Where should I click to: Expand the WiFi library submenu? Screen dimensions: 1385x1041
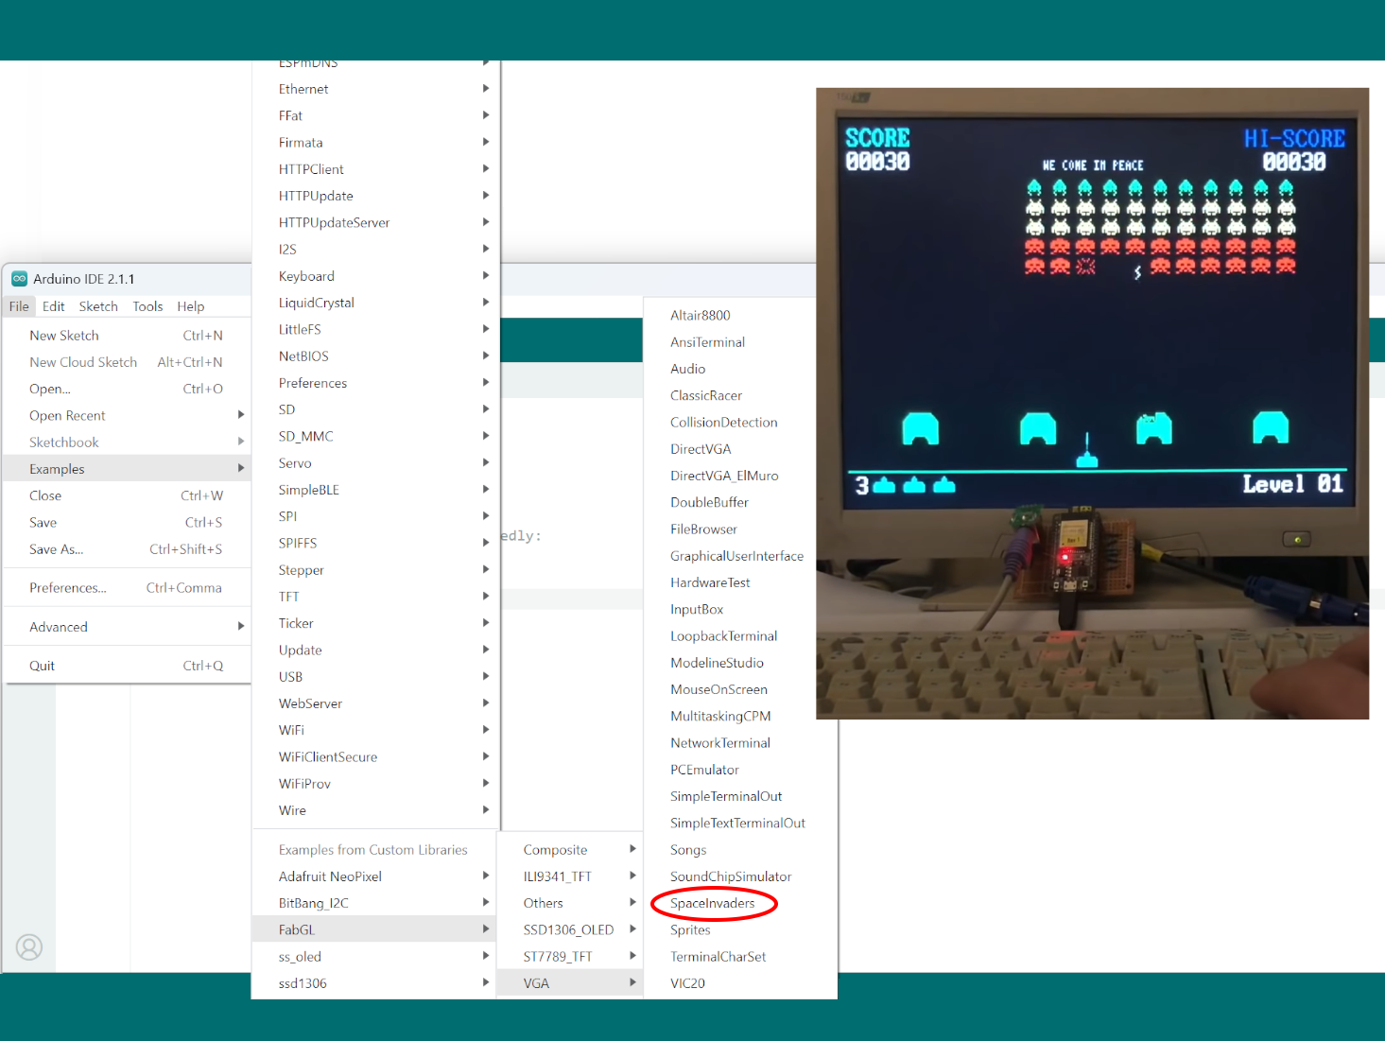[x=291, y=729]
